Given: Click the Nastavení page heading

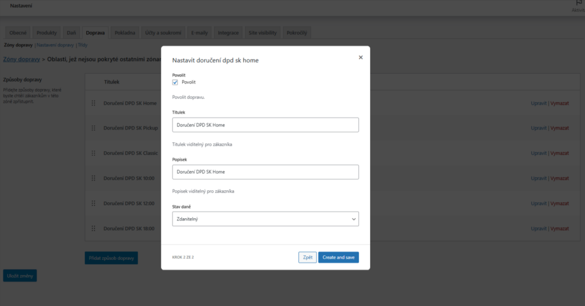Looking at the screenshot, I should coord(21,6).
